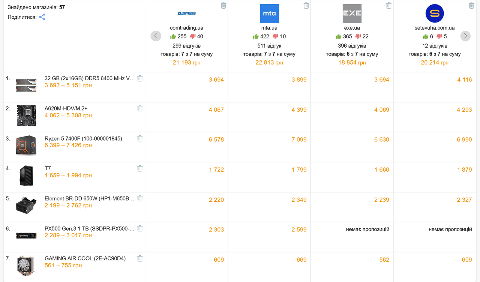The height and width of the screenshot is (282, 480).
Task: Click setevuha total 20 214 грн
Action: tap(435, 63)
